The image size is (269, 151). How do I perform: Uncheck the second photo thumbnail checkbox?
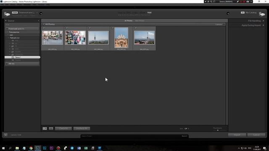click(66, 28)
